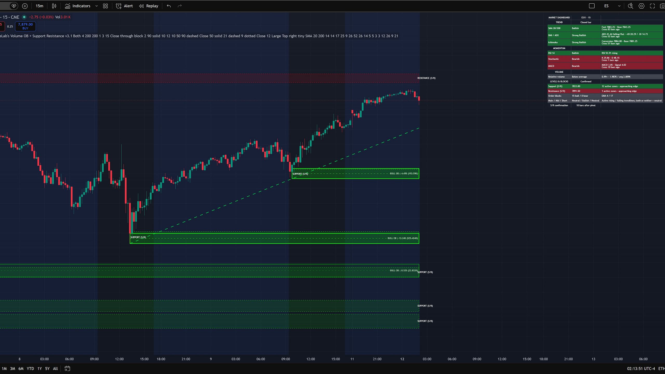665x374 pixels.
Task: Select the YTD date range
Action: pyautogui.click(x=30, y=369)
